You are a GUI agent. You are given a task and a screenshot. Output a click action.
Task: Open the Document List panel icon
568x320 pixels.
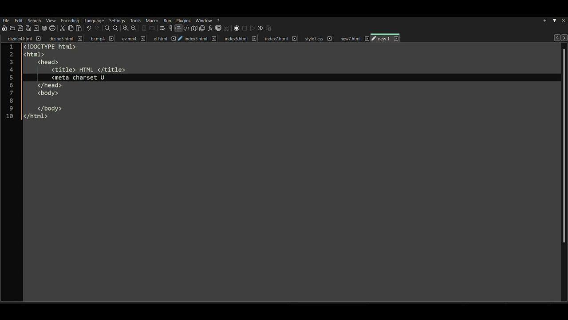202,28
